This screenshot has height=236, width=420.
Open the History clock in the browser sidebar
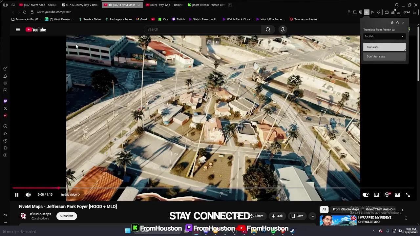[x=5, y=141]
